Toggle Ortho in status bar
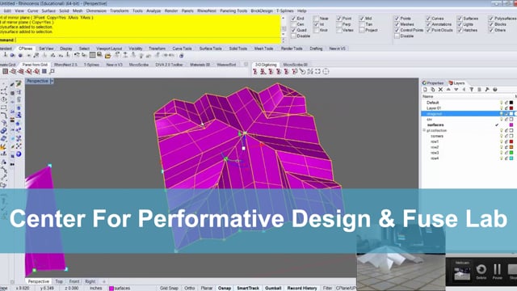The height and width of the screenshot is (291, 517). 189,288
